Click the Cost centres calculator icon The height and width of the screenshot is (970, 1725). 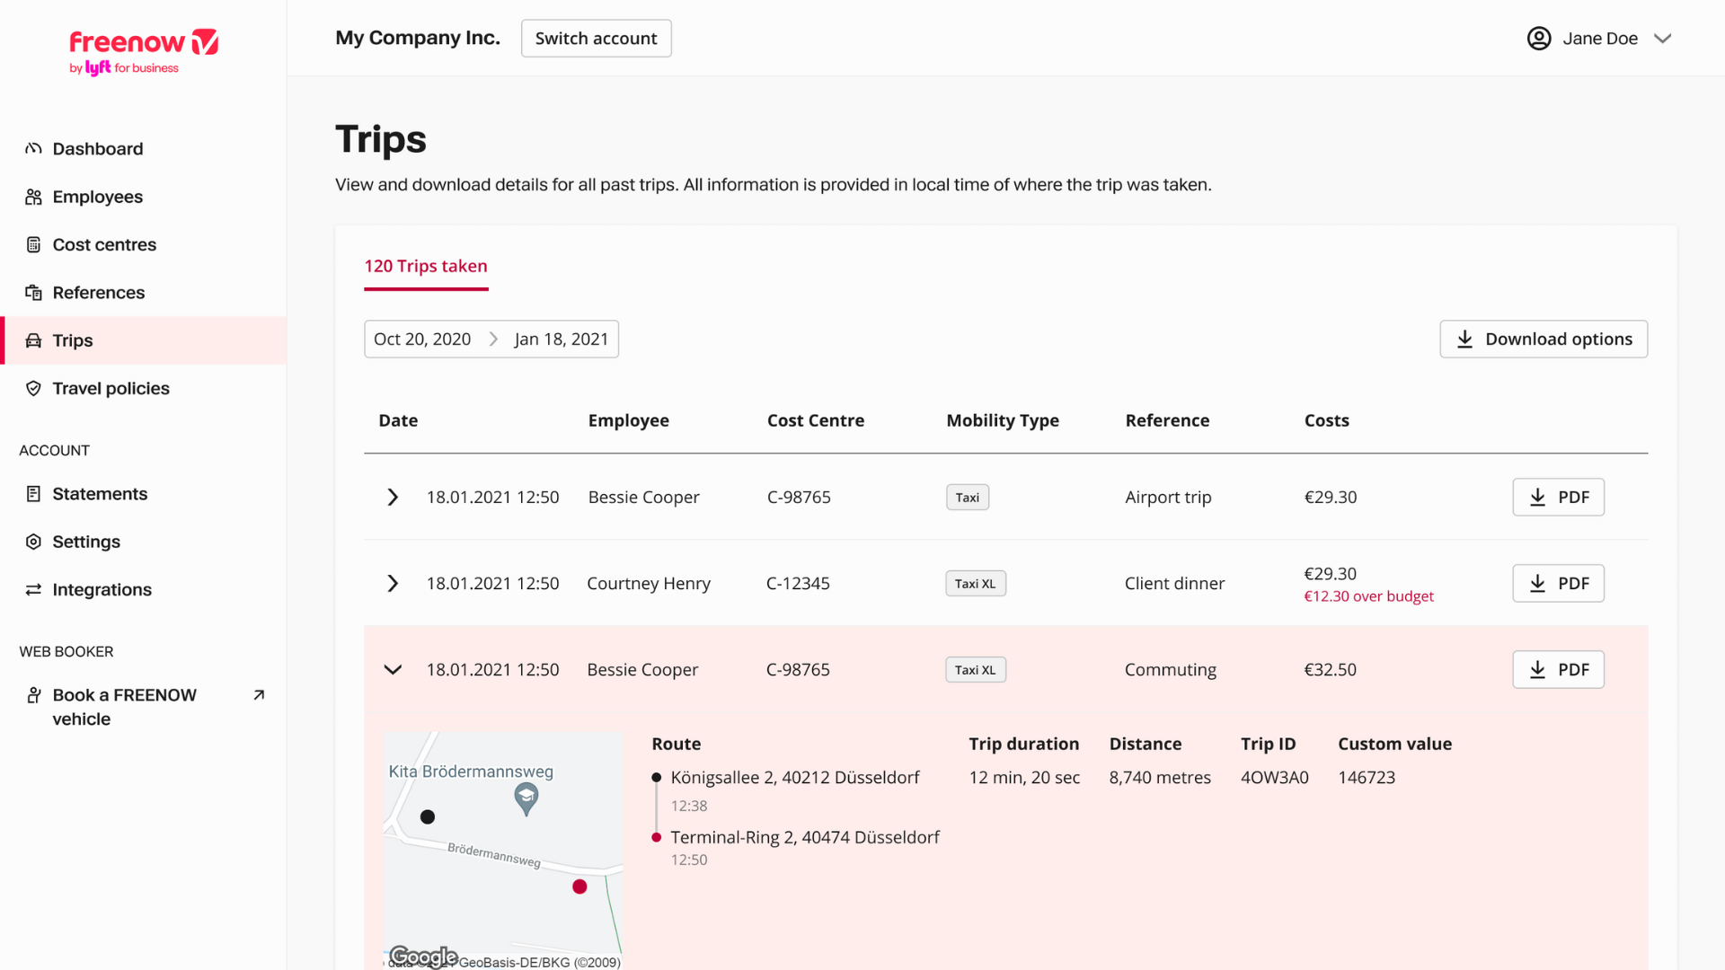point(33,244)
